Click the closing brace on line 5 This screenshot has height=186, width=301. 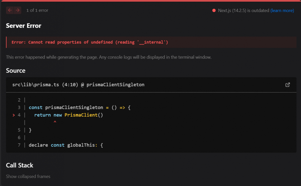click(x=30, y=130)
